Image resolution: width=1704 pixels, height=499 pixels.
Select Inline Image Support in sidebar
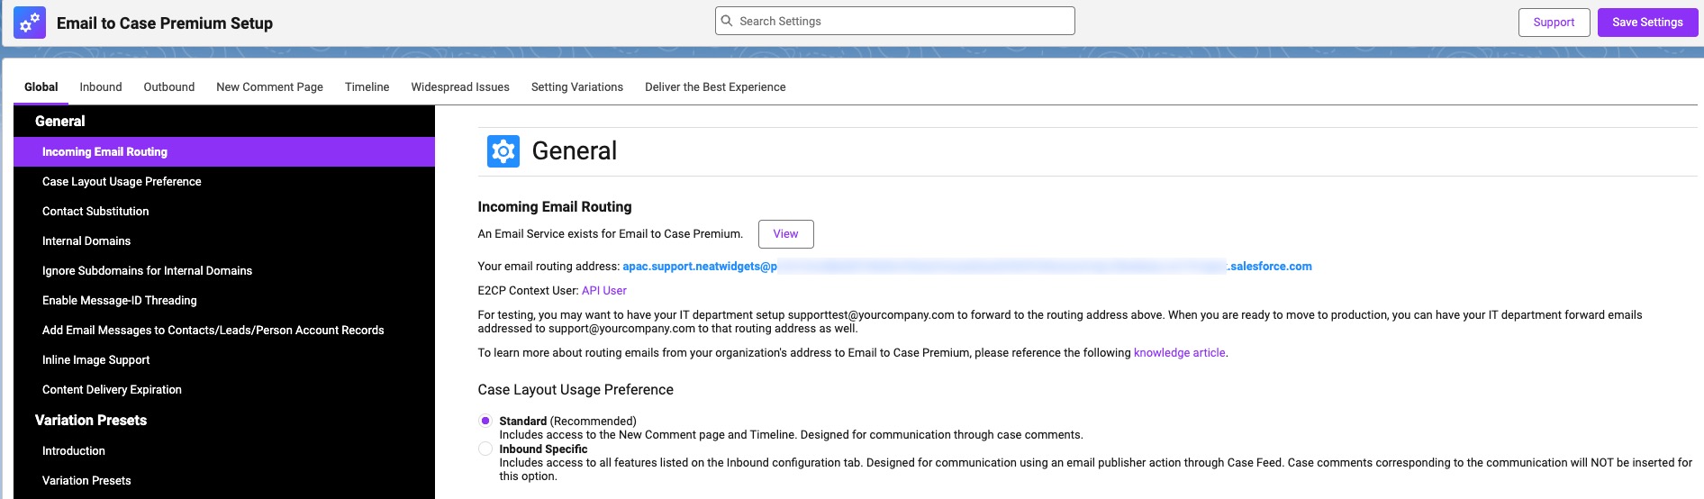(224, 360)
